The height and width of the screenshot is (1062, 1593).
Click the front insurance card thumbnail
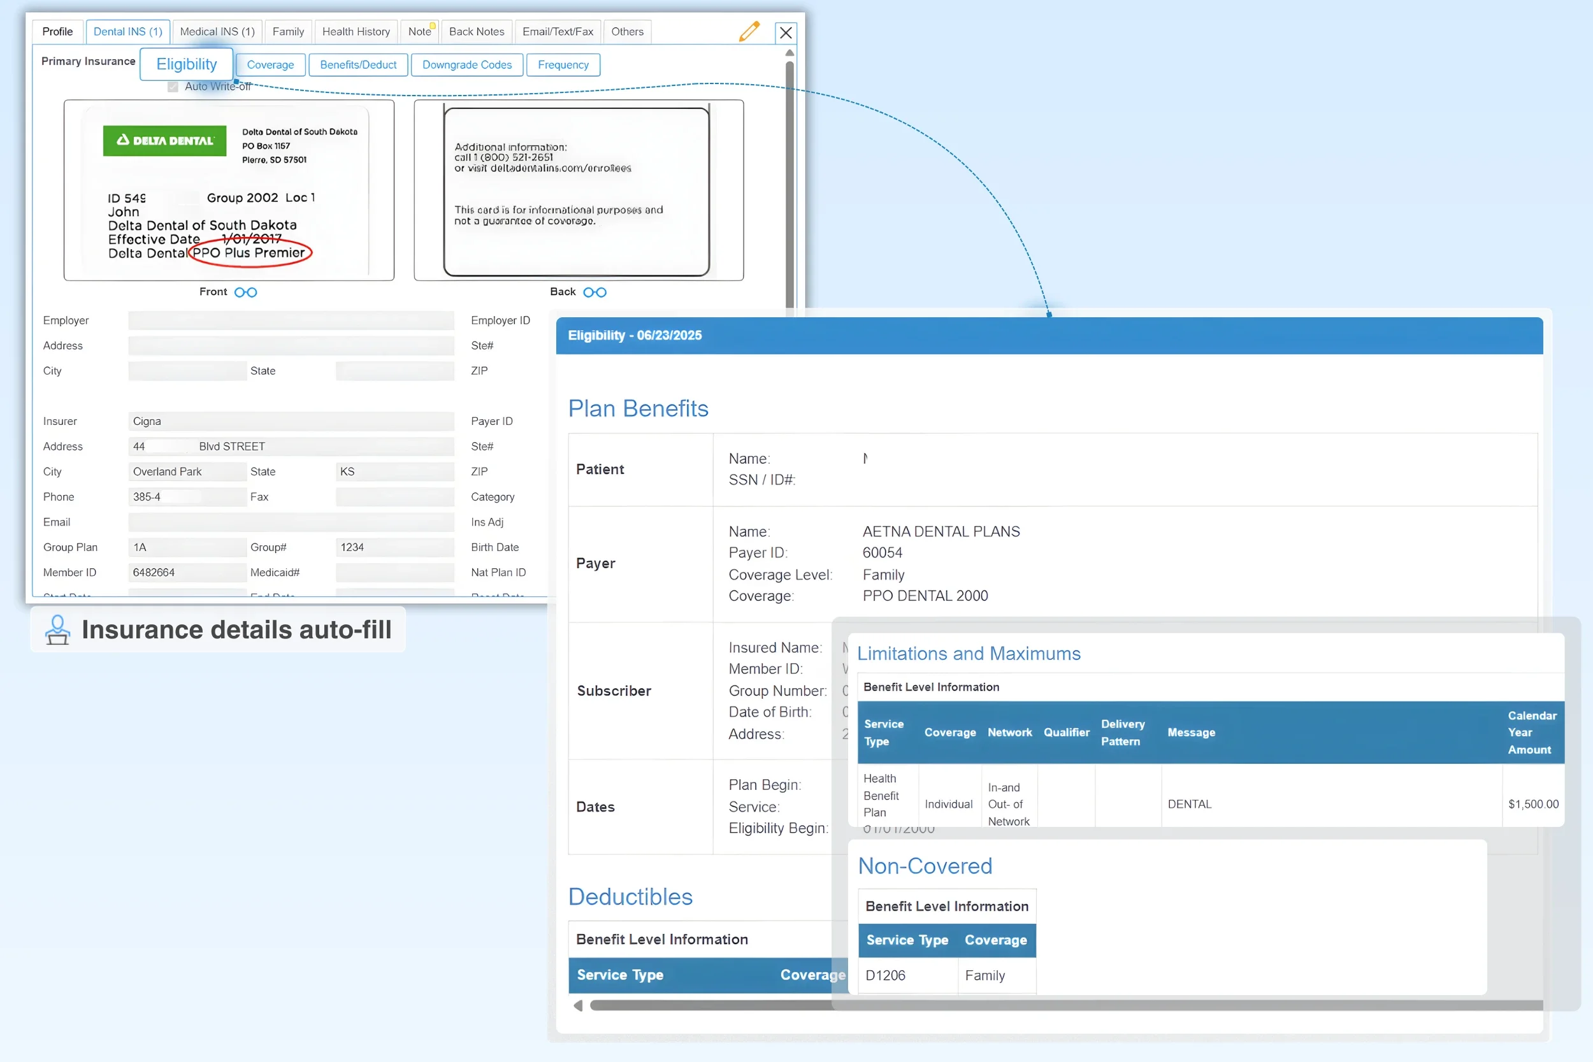229,190
